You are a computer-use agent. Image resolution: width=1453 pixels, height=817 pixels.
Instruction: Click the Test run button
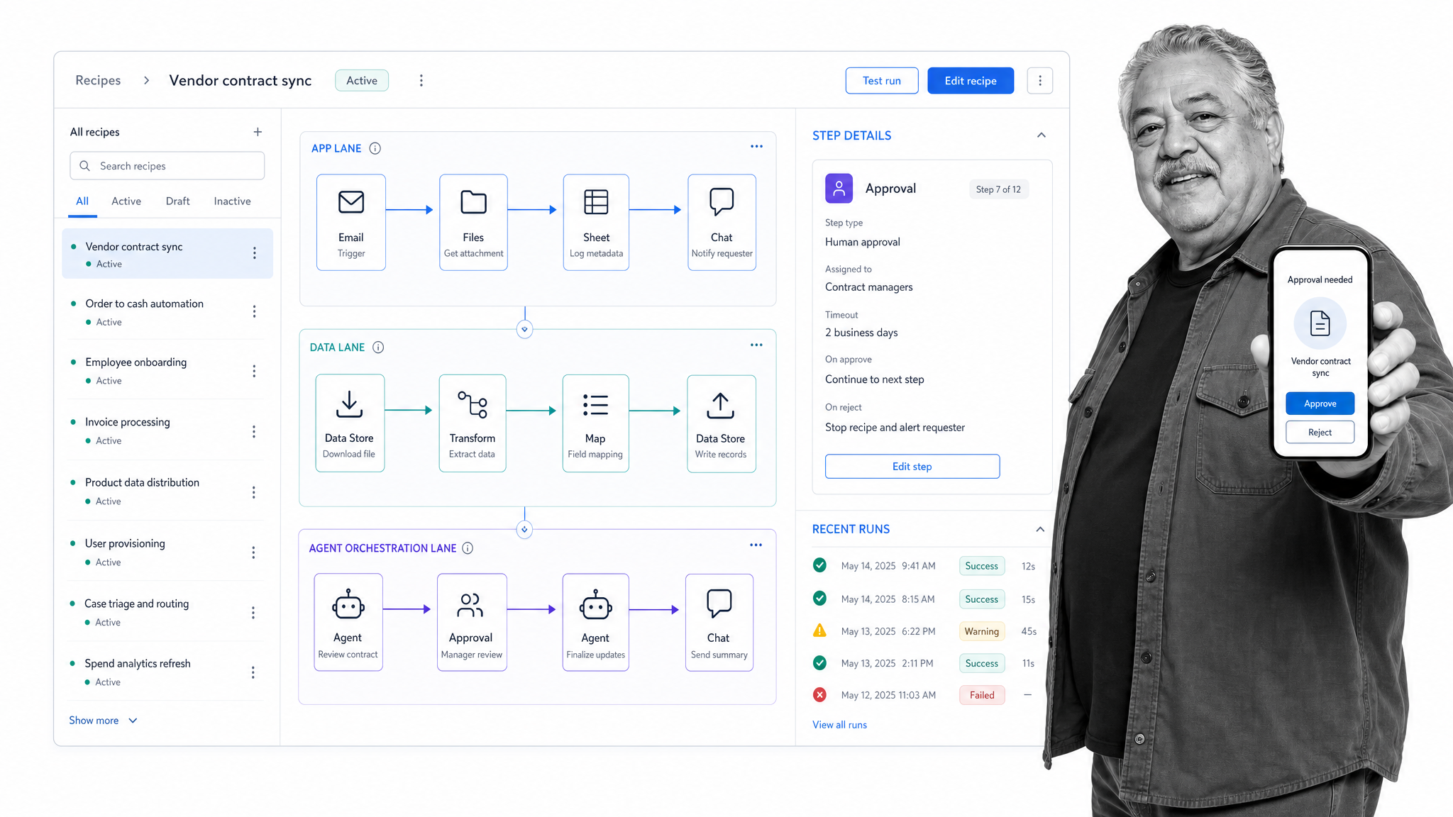(882, 81)
